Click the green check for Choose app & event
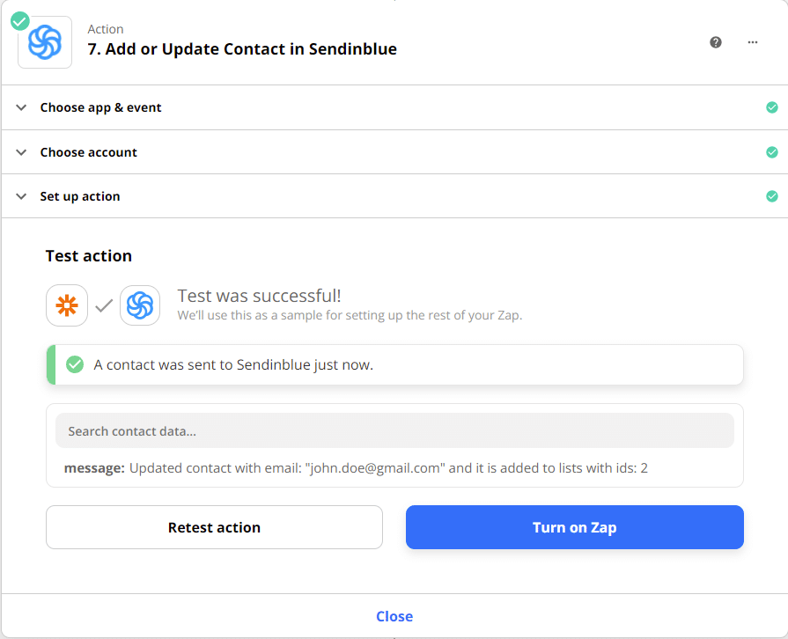 coord(772,107)
